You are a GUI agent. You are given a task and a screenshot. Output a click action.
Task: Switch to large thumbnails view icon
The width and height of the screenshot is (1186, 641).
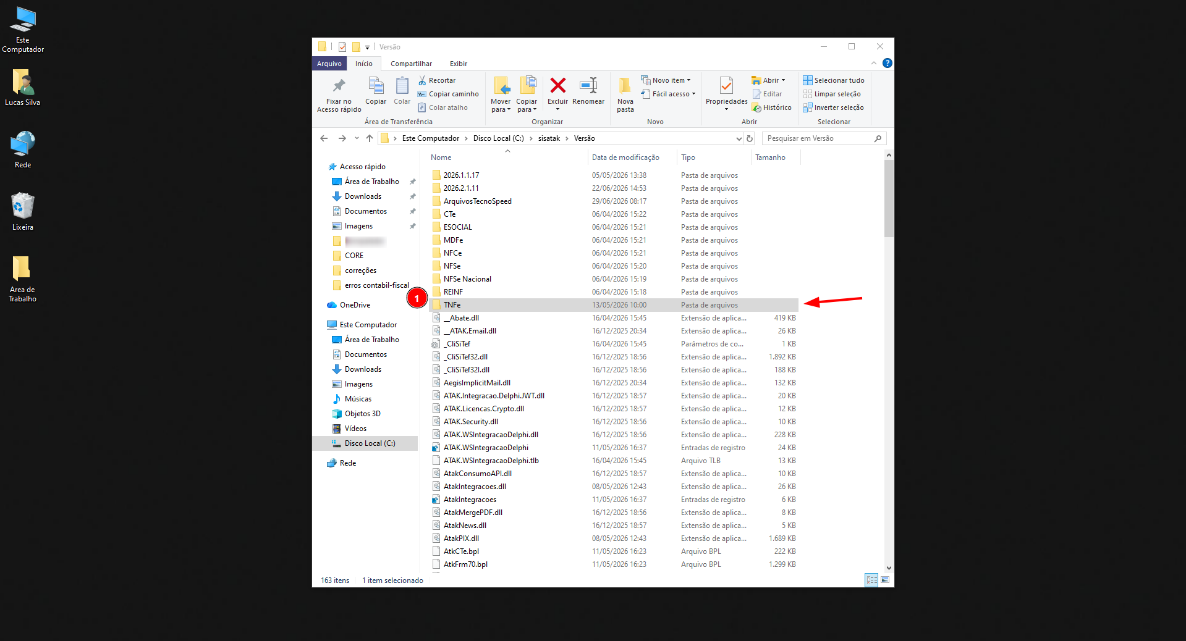[x=885, y=580]
